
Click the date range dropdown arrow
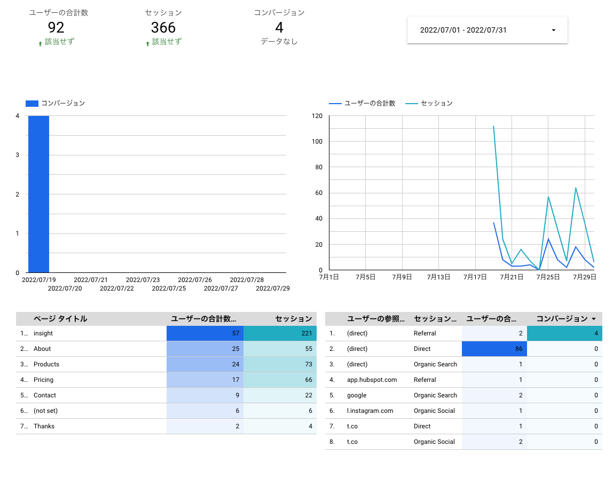point(554,30)
